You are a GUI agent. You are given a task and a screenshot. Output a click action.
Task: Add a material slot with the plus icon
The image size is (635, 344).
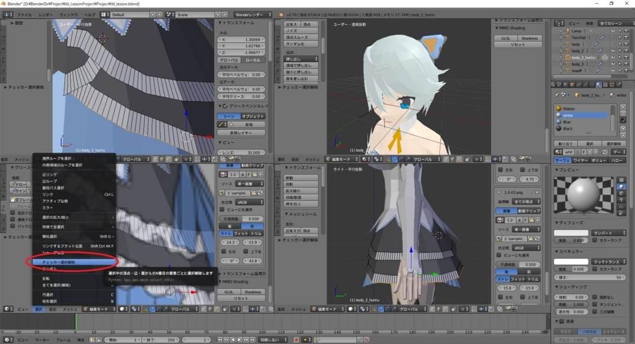pos(623,107)
